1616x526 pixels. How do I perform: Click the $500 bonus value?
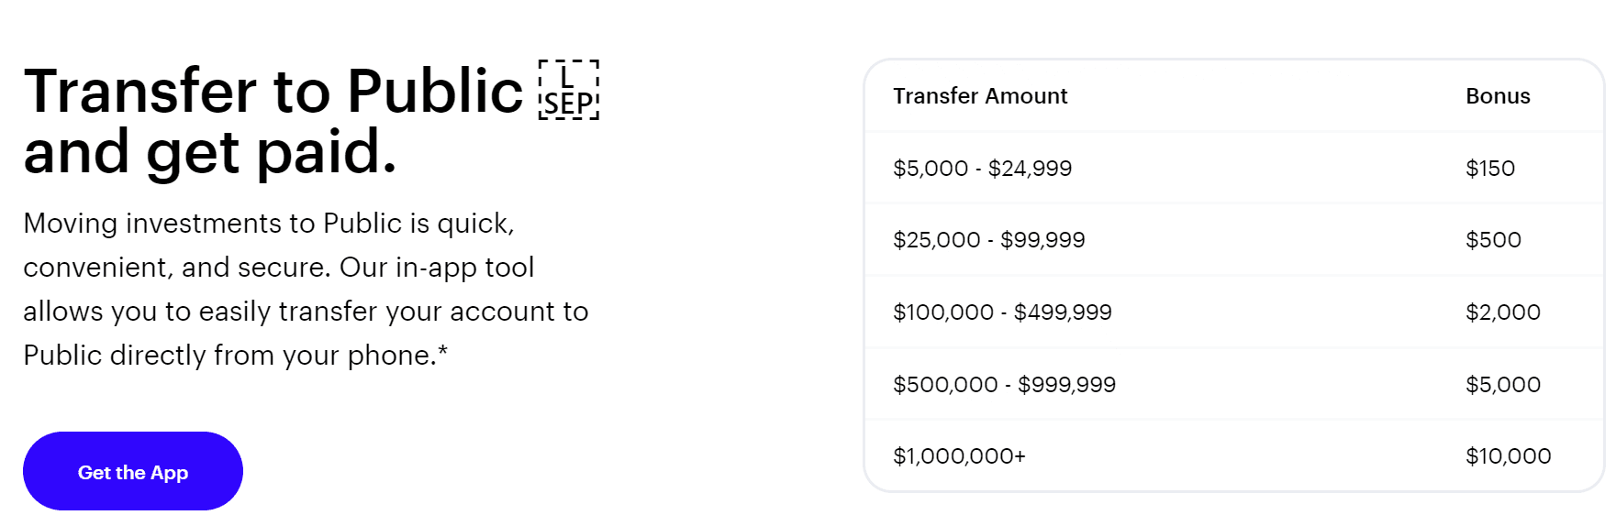tap(1493, 240)
